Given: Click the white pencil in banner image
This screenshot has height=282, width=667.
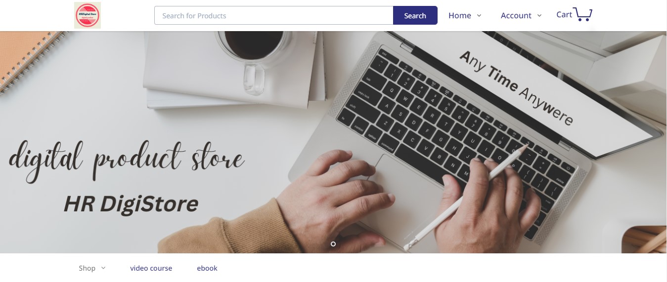Looking at the screenshot, I should pos(463,200).
